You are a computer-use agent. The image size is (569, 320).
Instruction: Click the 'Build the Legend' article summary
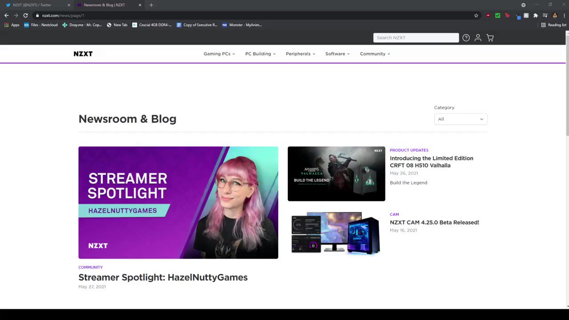[409, 183]
